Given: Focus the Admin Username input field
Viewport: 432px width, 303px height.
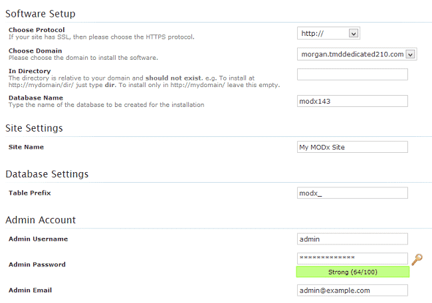Looking at the screenshot, I should tap(352, 239).
